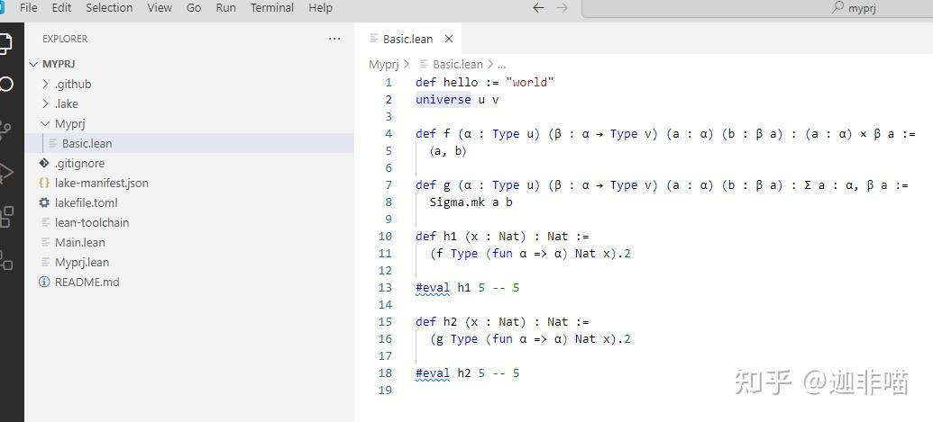Click the #eval keyword on line 13
Viewport: 933px width, 422px height.
[433, 288]
